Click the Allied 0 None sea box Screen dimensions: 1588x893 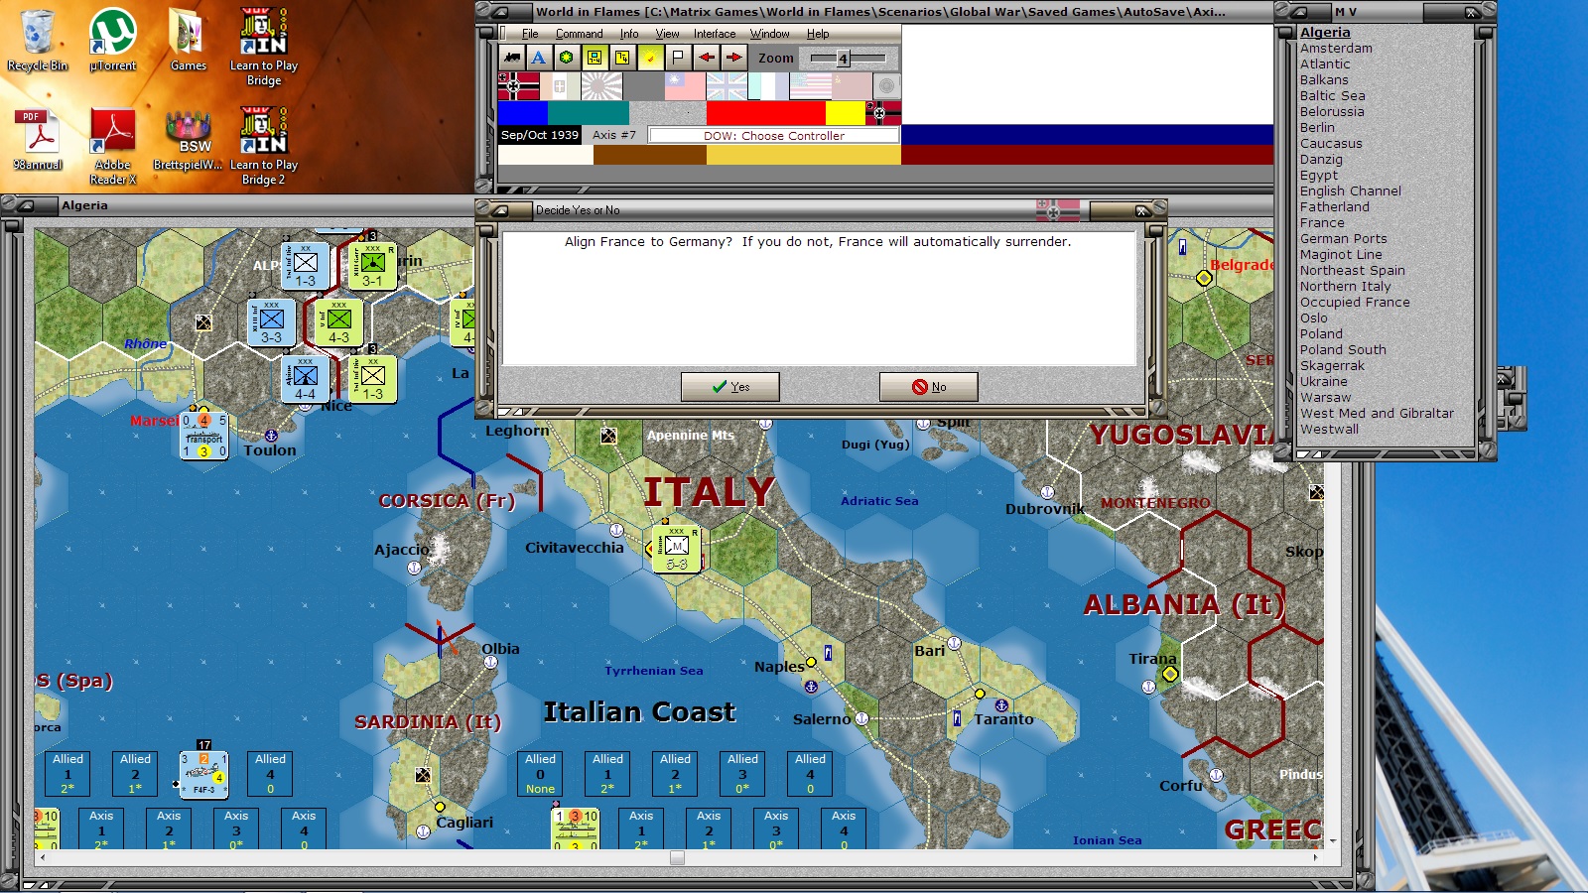(541, 774)
